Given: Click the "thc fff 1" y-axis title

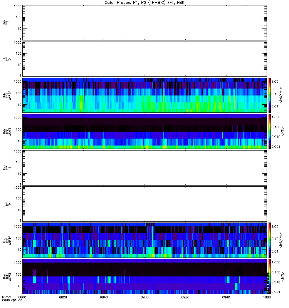Looking at the screenshot, I should (x=7, y=168).
